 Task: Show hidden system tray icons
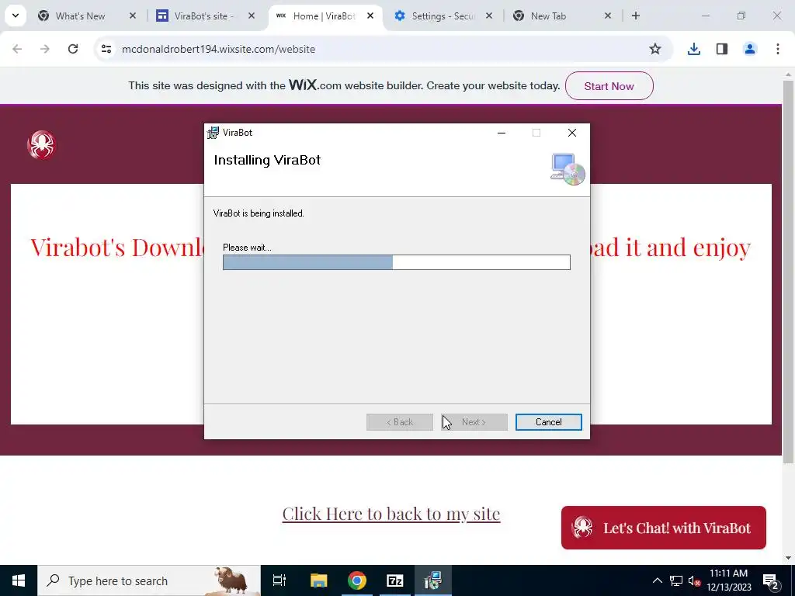(657, 580)
